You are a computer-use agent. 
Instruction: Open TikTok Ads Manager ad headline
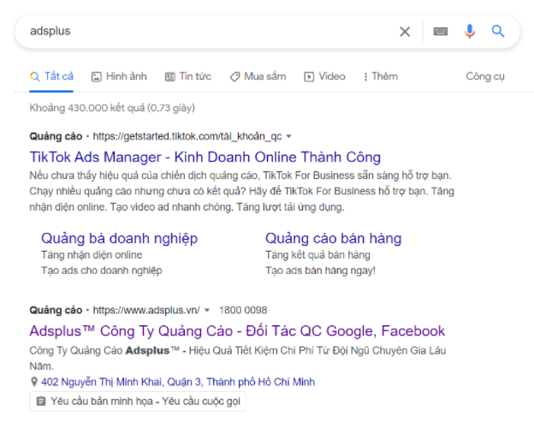pos(205,157)
